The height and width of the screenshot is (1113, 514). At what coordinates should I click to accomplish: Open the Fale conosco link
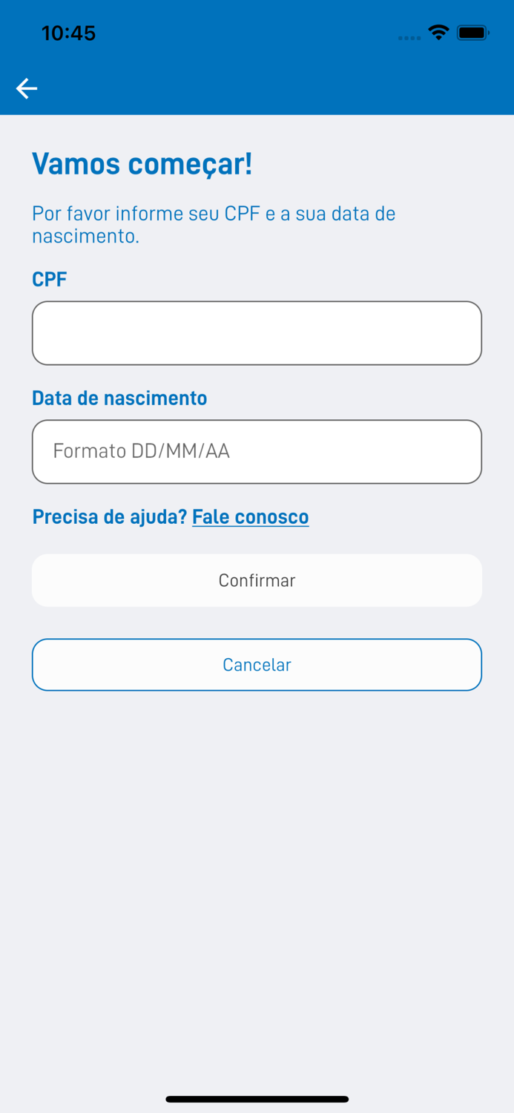tap(250, 516)
